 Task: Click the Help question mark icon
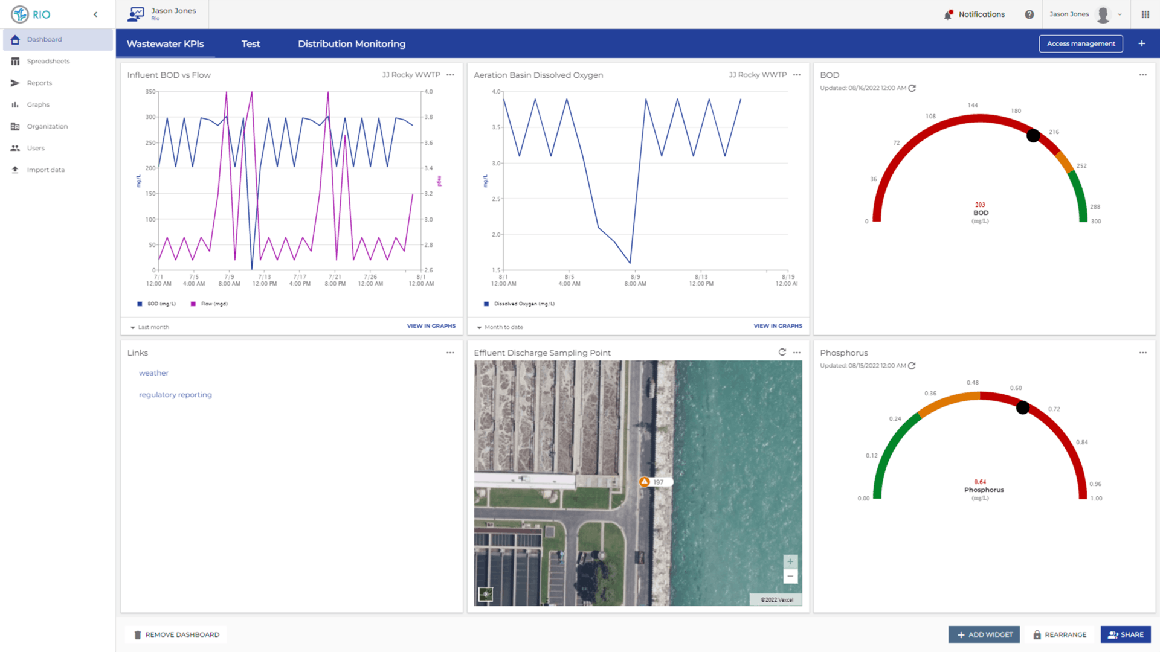[1029, 14]
